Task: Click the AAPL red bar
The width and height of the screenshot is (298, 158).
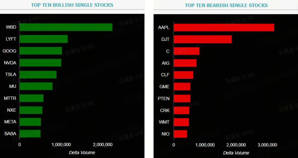Action: (224, 28)
